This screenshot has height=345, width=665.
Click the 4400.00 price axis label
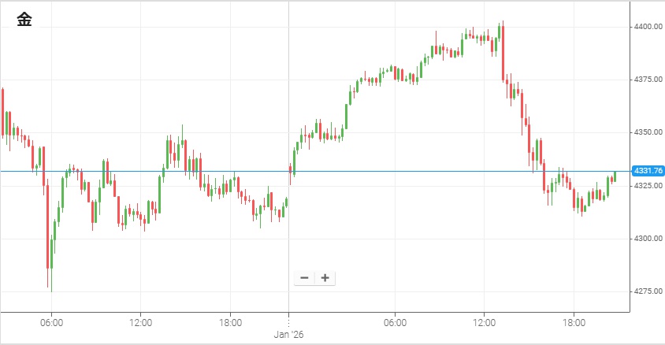pyautogui.click(x=648, y=27)
